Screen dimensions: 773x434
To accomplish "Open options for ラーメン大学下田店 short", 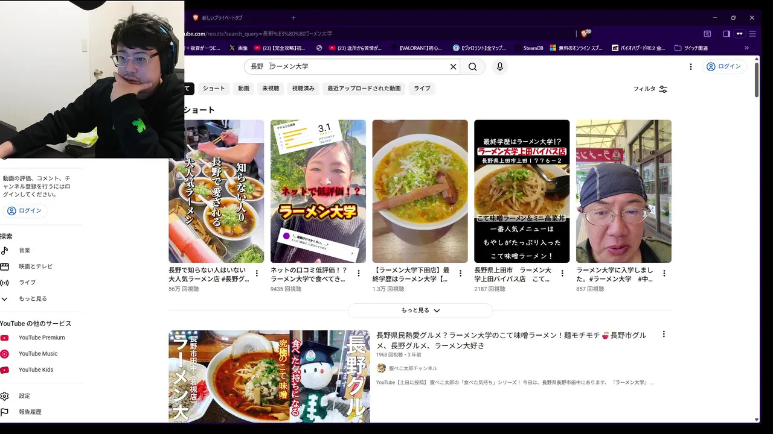I will click(460, 273).
